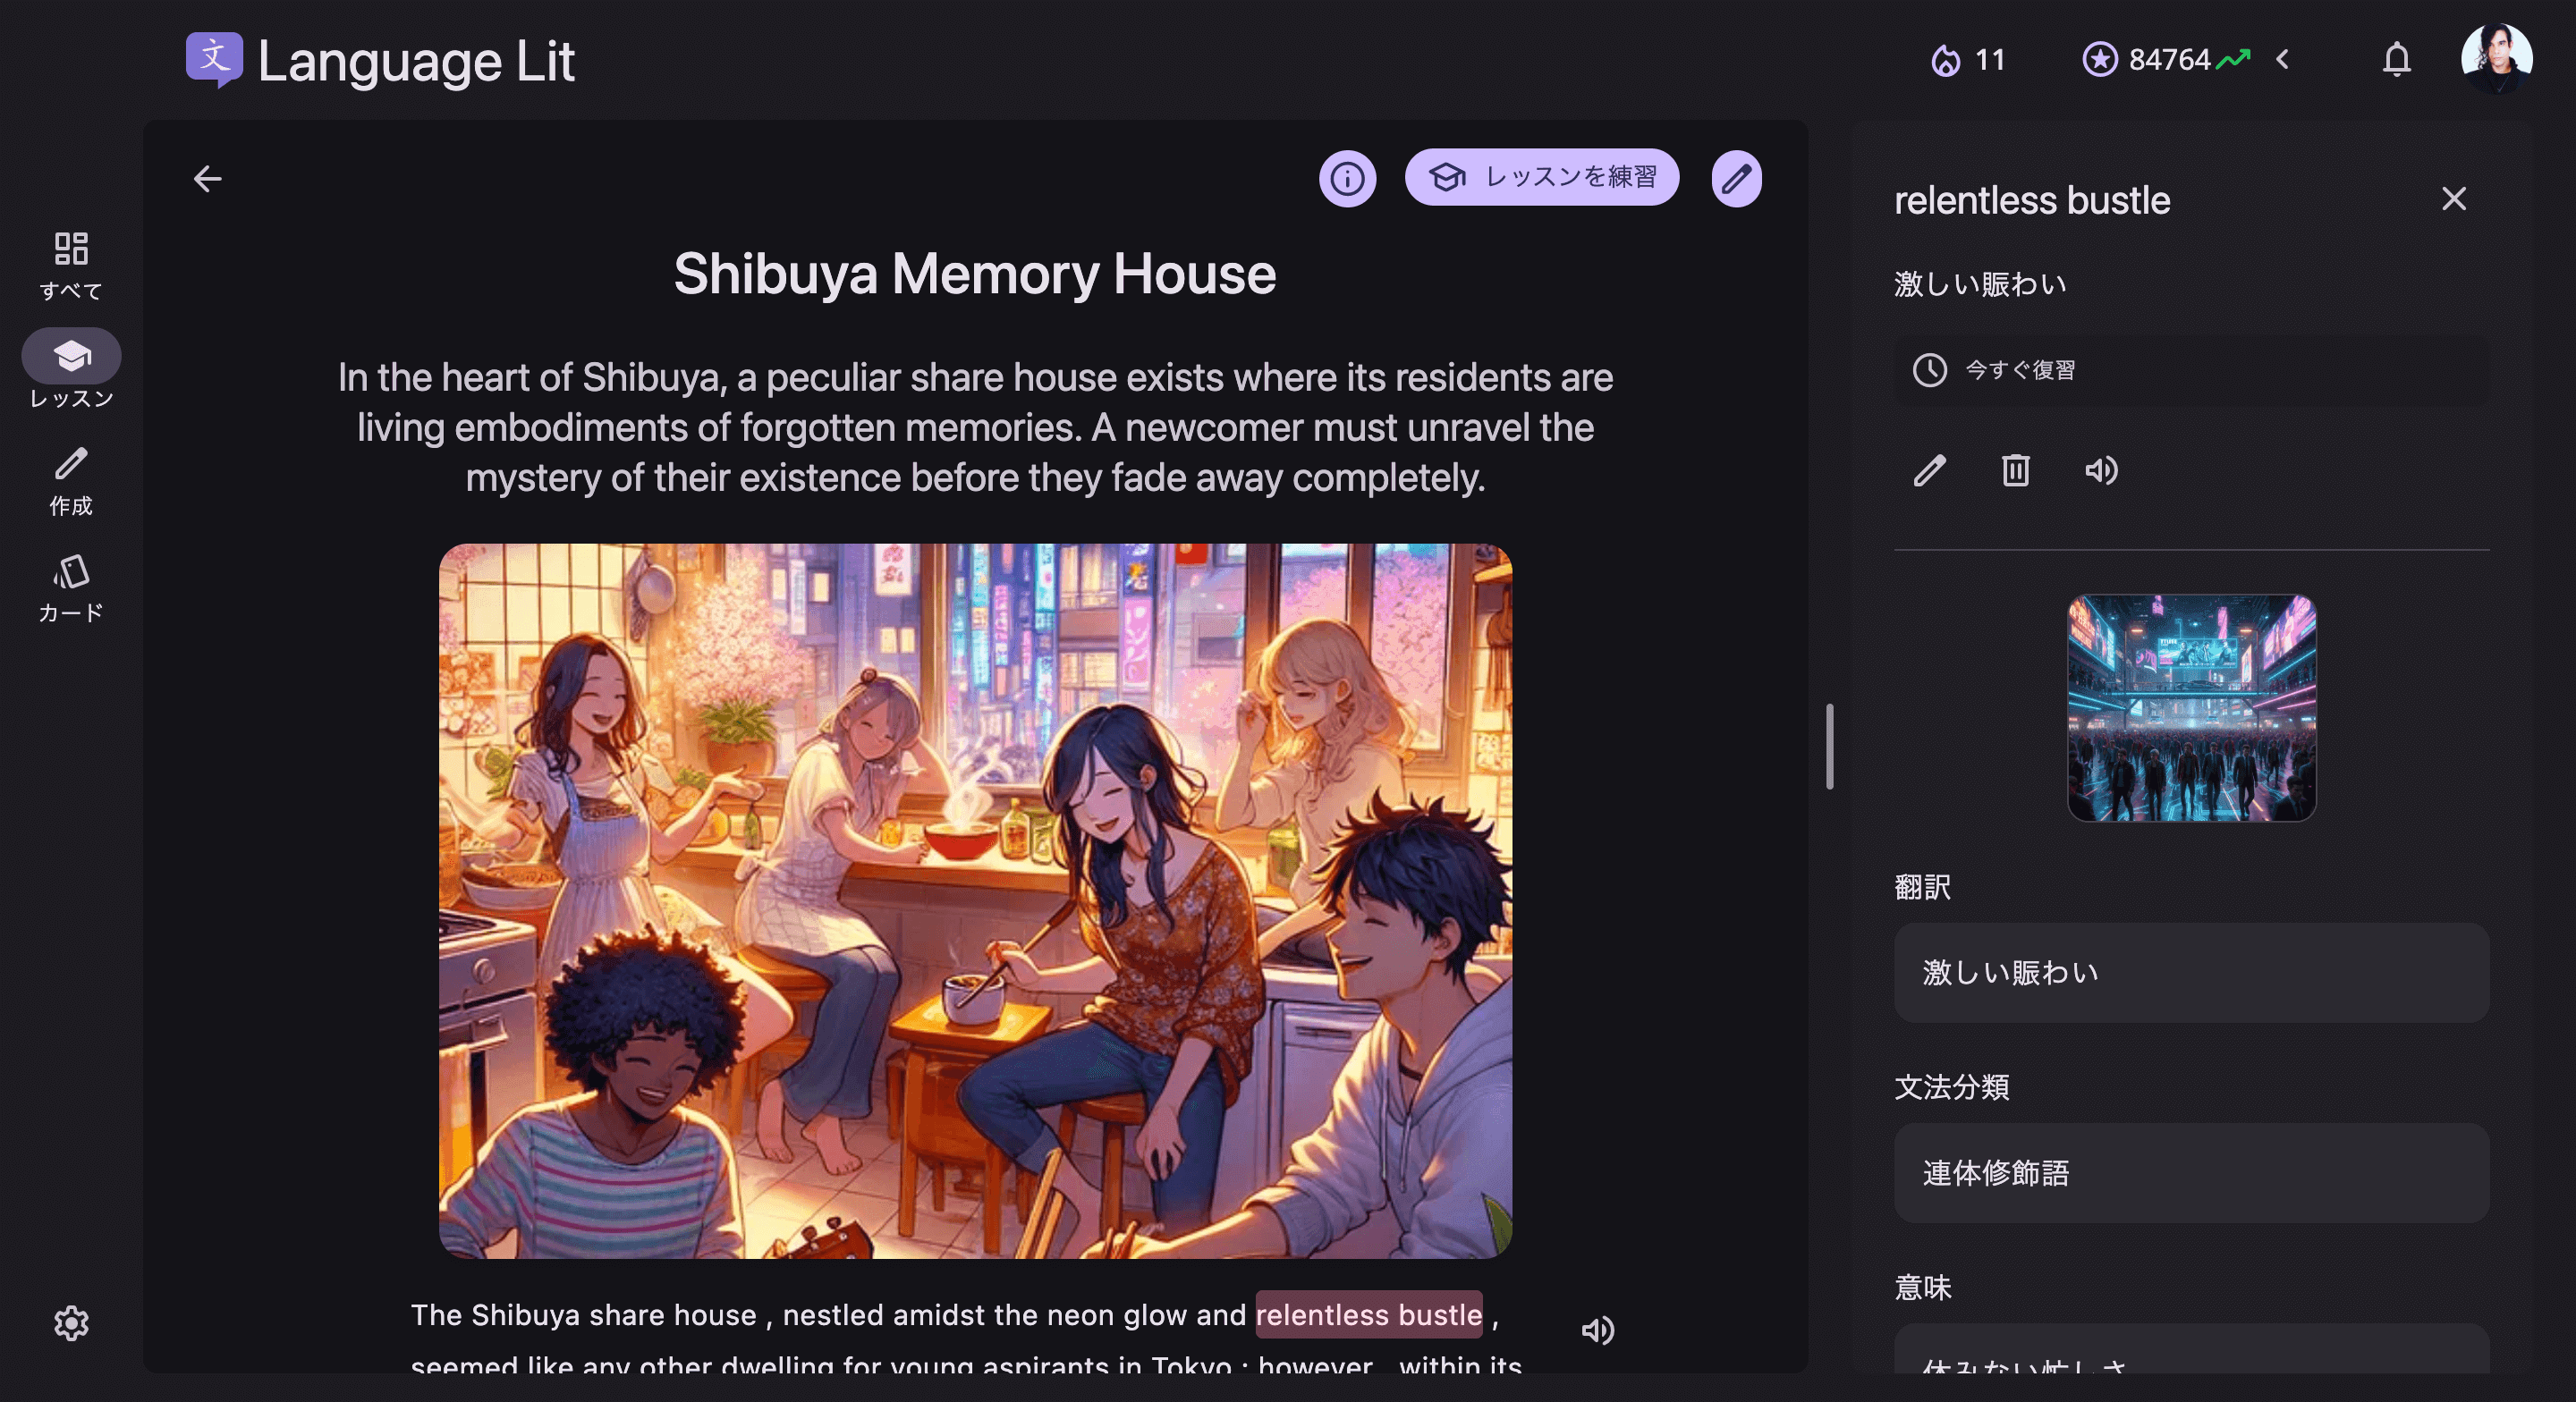
Task: Open the カード flashcards section
Action: [x=71, y=589]
